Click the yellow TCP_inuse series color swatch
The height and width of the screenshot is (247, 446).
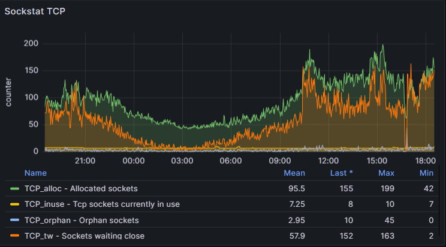pyautogui.click(x=15, y=204)
